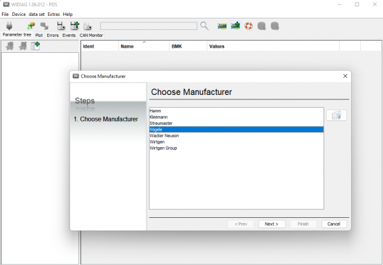The image size is (383, 265).
Task: Select Hamm in the manufacturer list
Action: (x=155, y=111)
